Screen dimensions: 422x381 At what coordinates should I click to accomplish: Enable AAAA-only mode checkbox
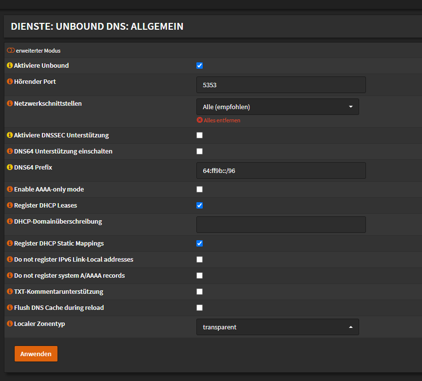pos(199,190)
